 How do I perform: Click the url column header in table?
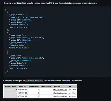click(x=70, y=86)
